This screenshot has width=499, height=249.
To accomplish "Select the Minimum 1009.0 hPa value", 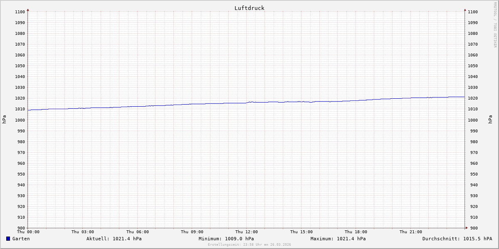I will click(x=226, y=239).
